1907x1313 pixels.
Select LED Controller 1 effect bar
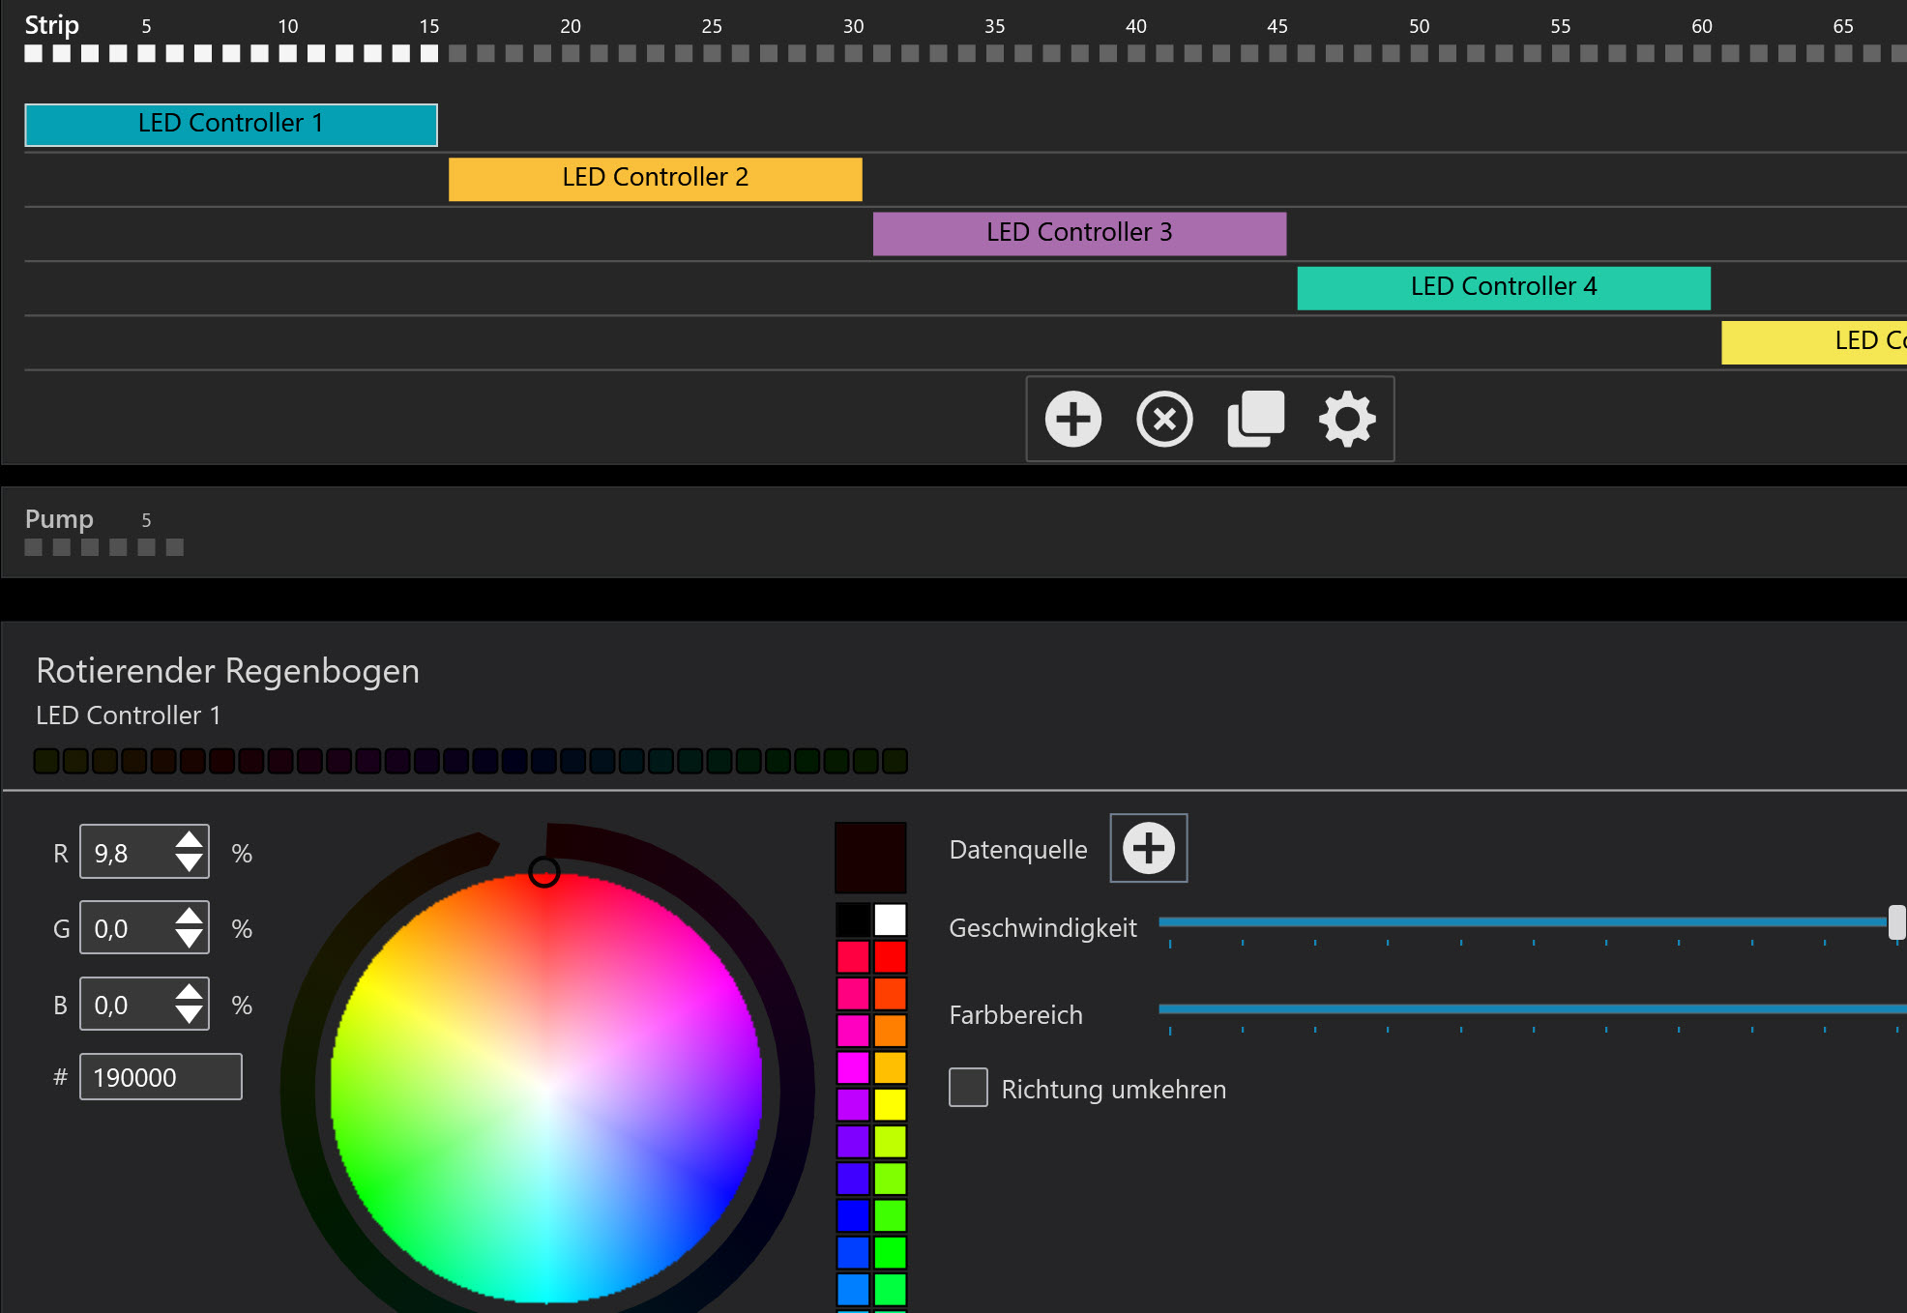pos(230,125)
